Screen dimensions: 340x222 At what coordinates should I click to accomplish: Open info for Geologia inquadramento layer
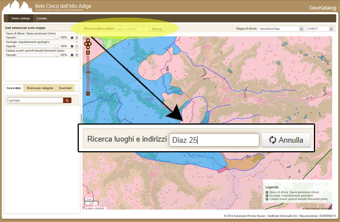click(x=72, y=46)
